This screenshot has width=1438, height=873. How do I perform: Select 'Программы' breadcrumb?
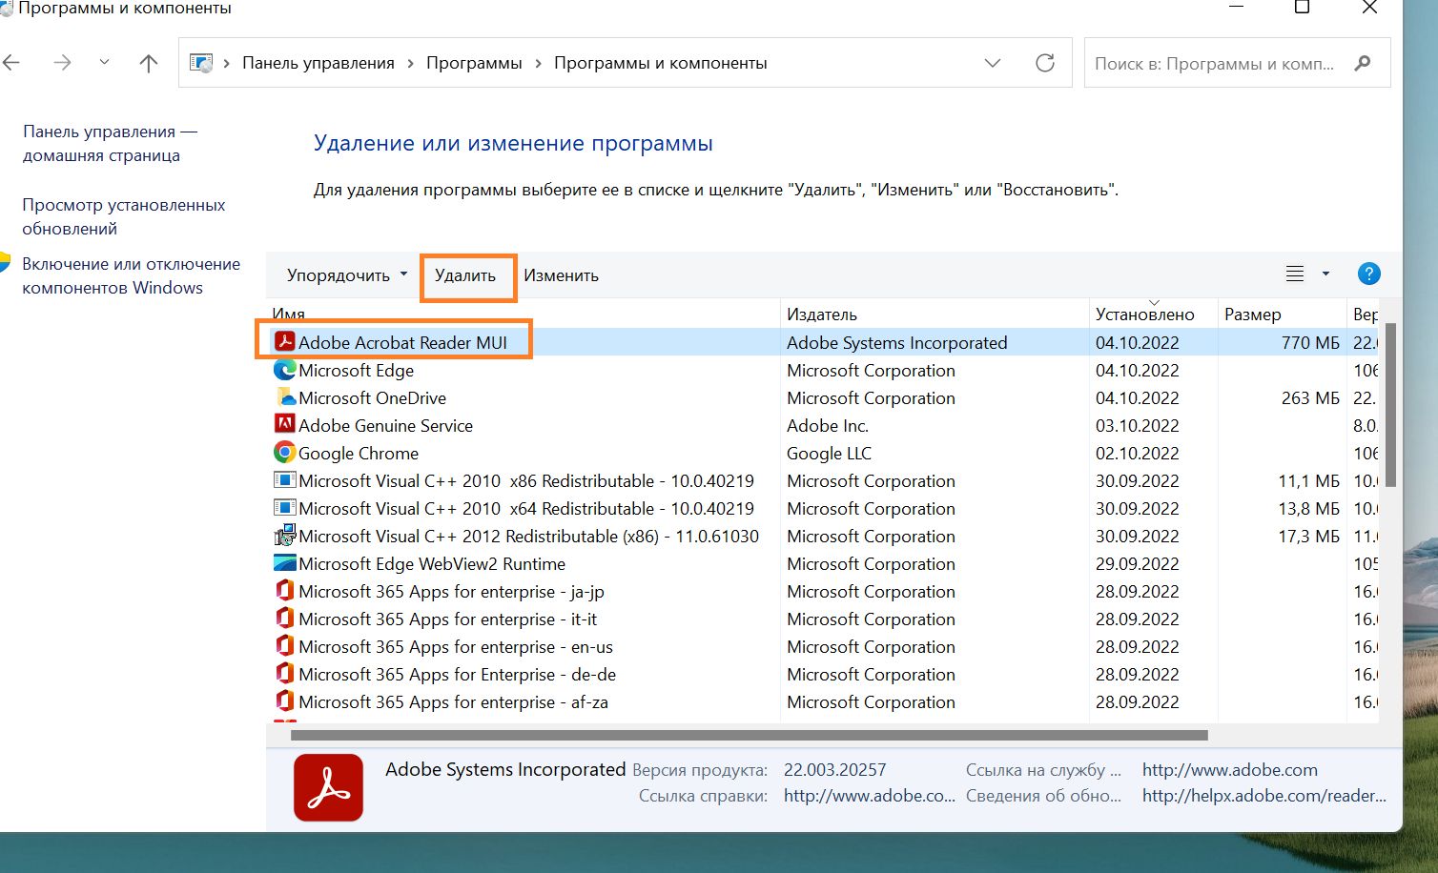click(474, 63)
